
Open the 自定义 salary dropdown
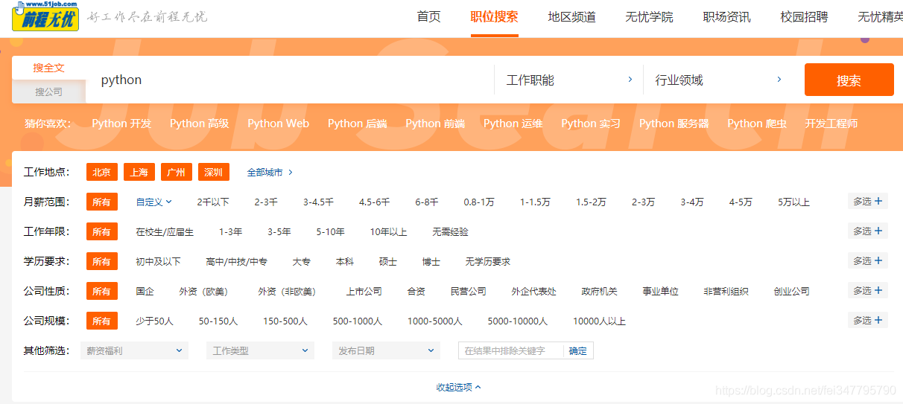[153, 202]
